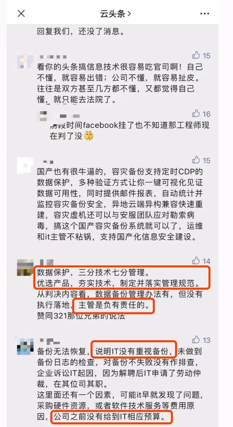
Task: Open the 云头条 account page title
Action: (116, 14)
